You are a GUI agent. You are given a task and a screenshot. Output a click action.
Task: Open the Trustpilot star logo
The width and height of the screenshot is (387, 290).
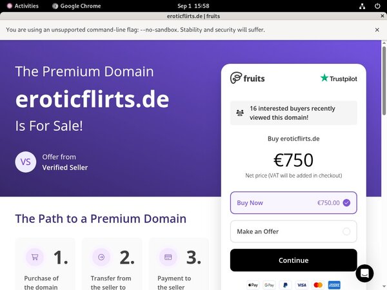tap(338, 78)
